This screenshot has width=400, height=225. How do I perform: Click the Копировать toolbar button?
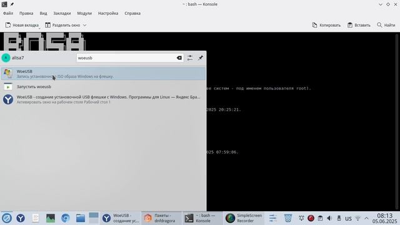click(326, 25)
